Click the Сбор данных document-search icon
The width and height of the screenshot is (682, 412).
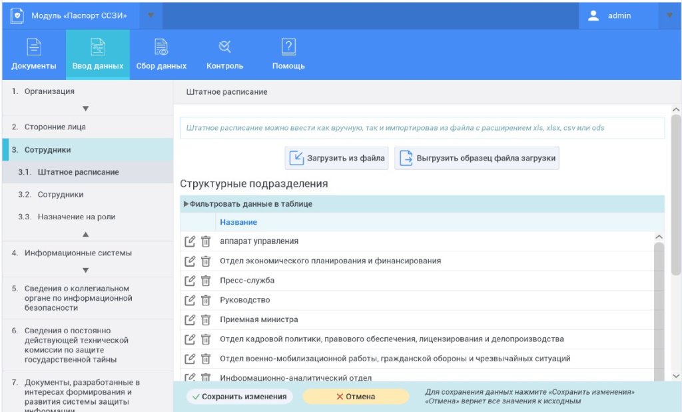pos(160,47)
